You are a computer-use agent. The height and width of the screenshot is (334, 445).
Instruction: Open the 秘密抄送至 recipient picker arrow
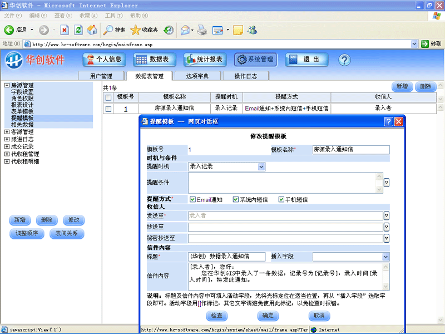[x=386, y=238]
